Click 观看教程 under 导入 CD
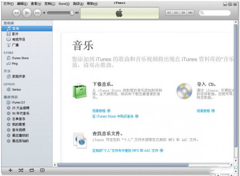This screenshot has height=176, width=240. point(206,111)
